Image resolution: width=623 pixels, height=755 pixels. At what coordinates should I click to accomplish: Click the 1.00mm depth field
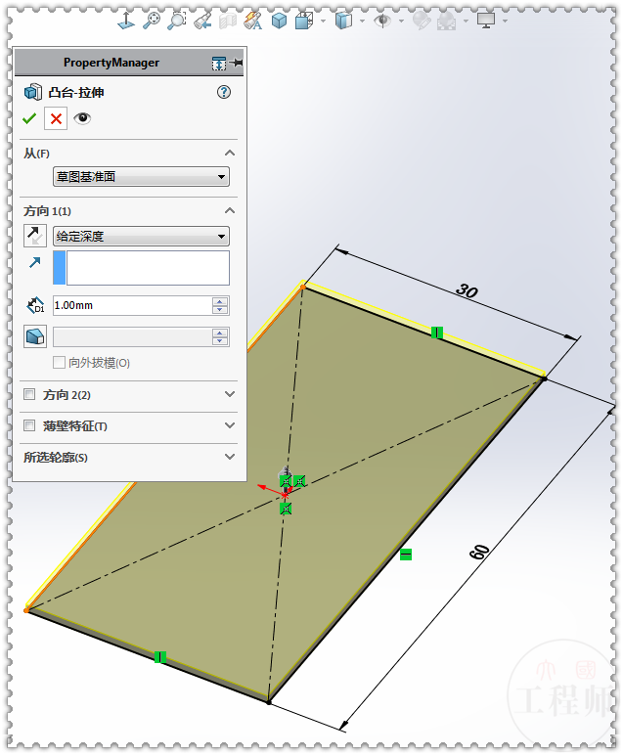tap(132, 306)
